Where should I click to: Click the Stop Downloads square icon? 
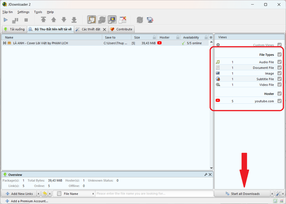[x=26, y=20]
